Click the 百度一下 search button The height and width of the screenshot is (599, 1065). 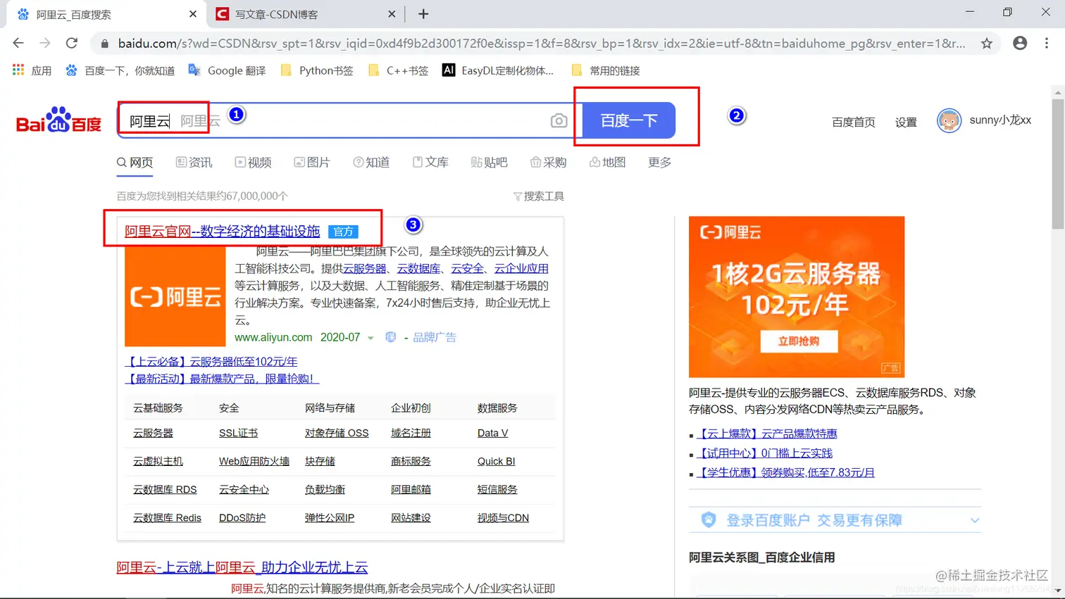click(628, 120)
